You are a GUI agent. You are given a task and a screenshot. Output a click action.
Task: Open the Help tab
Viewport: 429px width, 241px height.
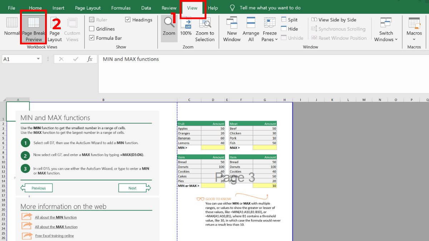pos(213,8)
